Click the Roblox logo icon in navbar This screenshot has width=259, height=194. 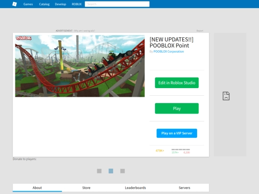tap(14, 4)
